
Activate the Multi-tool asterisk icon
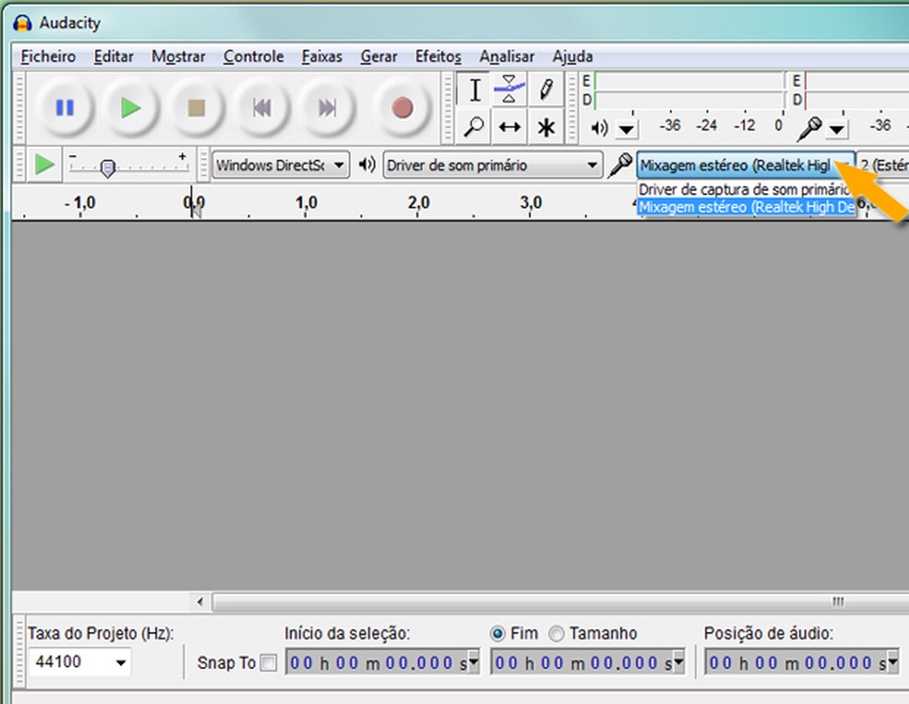tap(546, 127)
